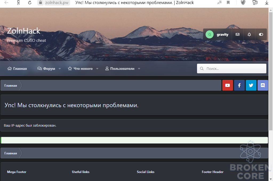This screenshot has width=273, height=181.
Task: Open the inbox envelope icon
Action: 238,34
